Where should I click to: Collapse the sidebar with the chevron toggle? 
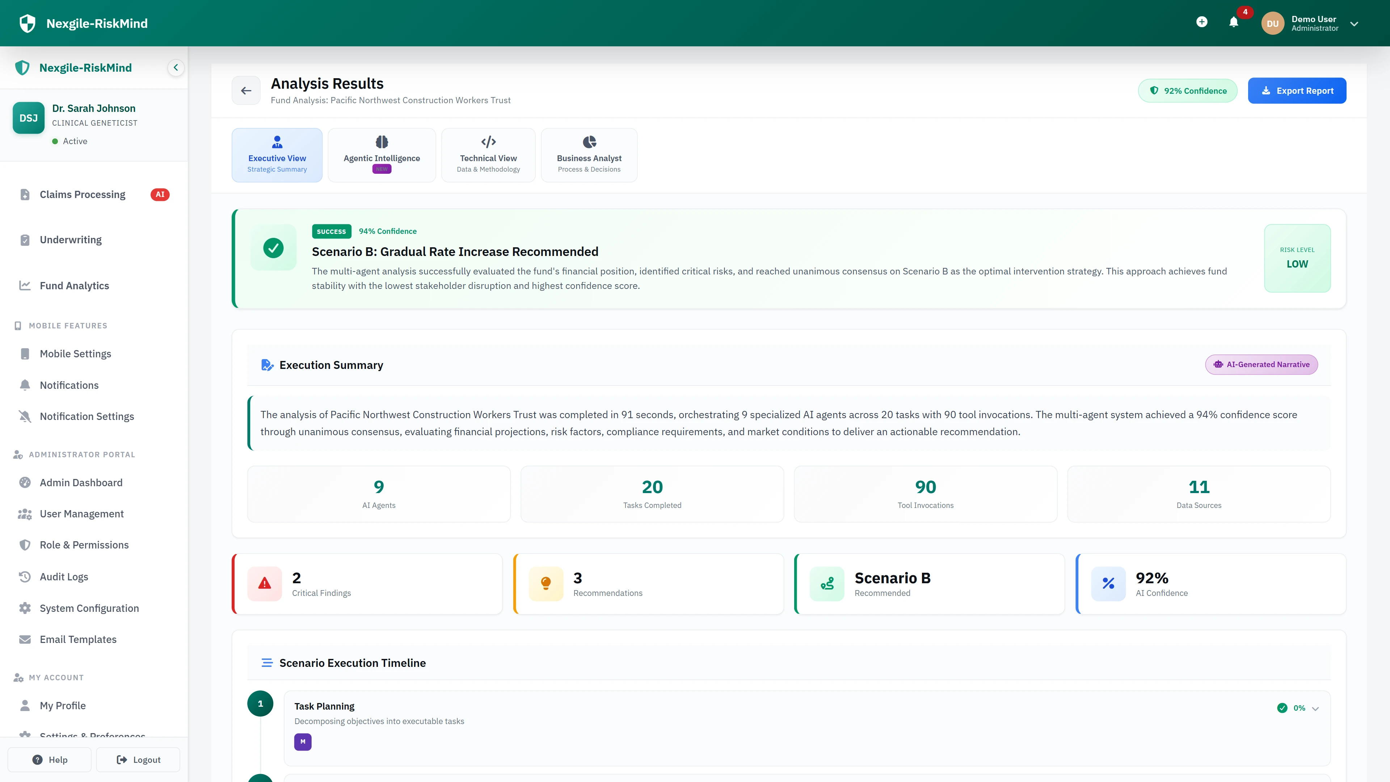175,67
